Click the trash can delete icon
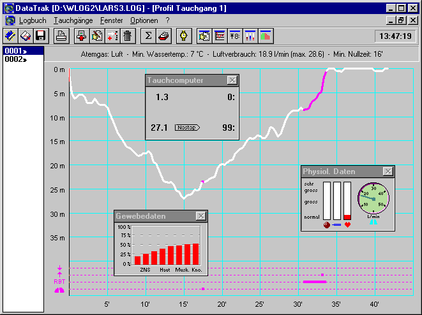The height and width of the screenshot is (315, 422). [x=128, y=36]
